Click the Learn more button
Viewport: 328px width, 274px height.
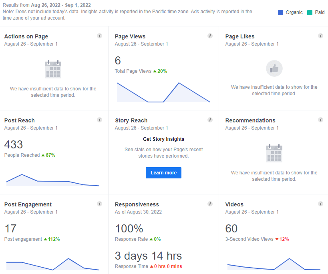pos(163,173)
